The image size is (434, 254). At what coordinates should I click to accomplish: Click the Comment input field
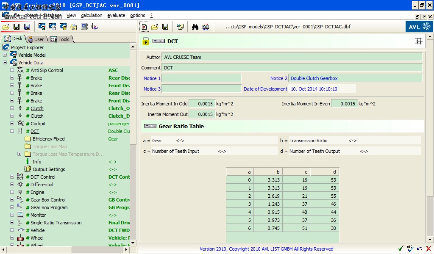[x=292, y=68]
